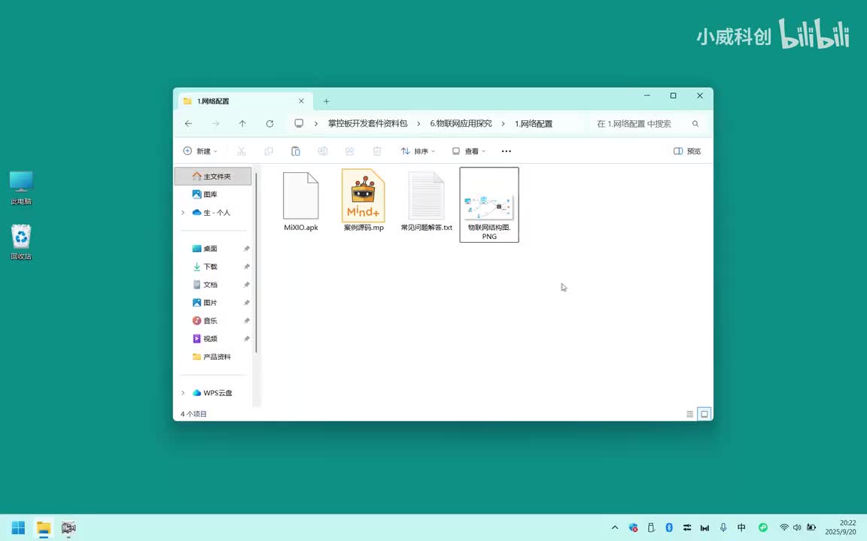Switch to large thumbnails view

(x=704, y=414)
